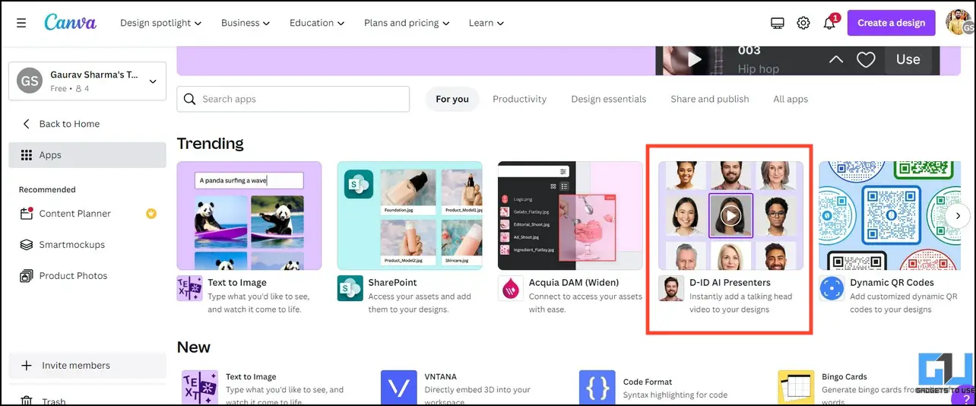Open the notifications bell
This screenshot has width=976, height=406.
tap(829, 23)
